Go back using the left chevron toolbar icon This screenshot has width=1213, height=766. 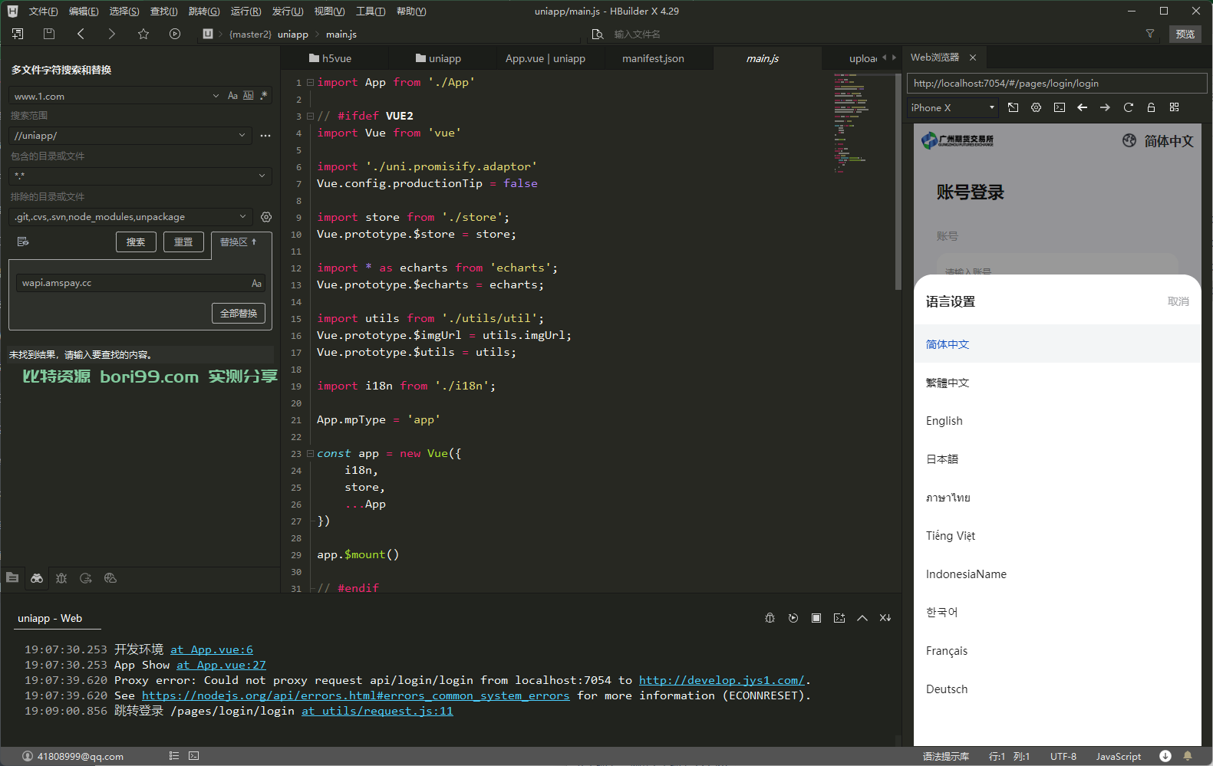point(81,34)
